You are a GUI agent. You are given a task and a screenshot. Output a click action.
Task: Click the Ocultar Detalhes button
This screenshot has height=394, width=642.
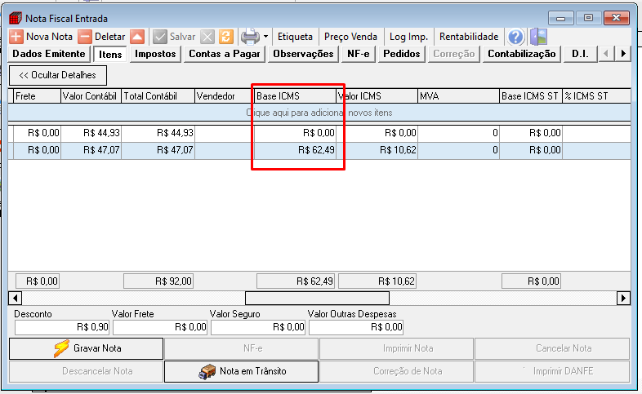[58, 75]
